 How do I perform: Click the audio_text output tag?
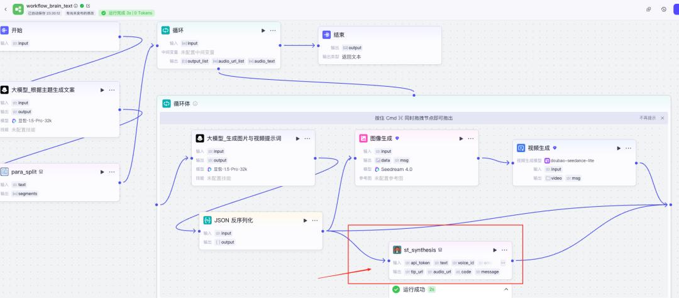click(262, 62)
